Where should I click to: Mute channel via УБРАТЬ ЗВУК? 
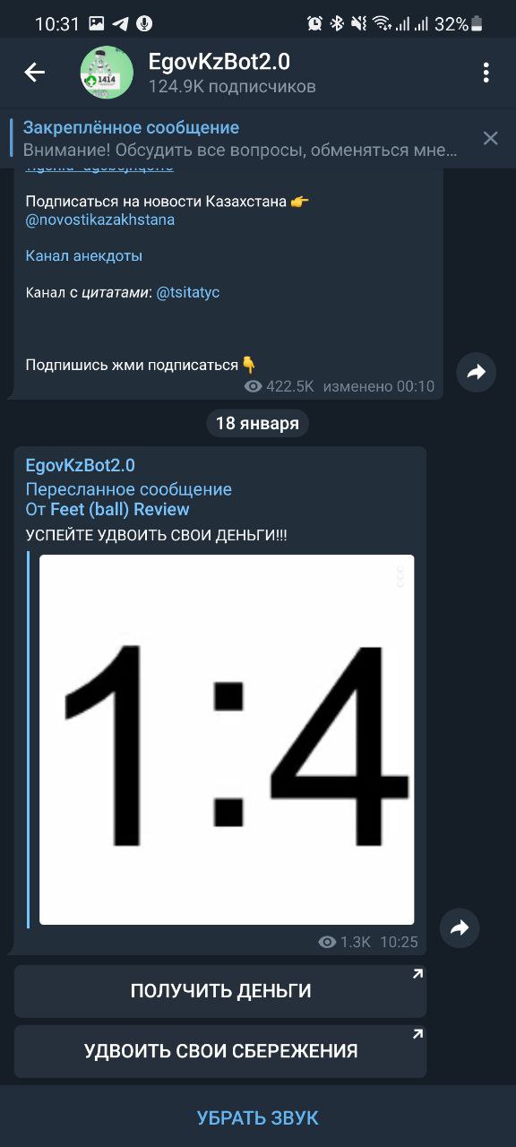pyautogui.click(x=258, y=1117)
